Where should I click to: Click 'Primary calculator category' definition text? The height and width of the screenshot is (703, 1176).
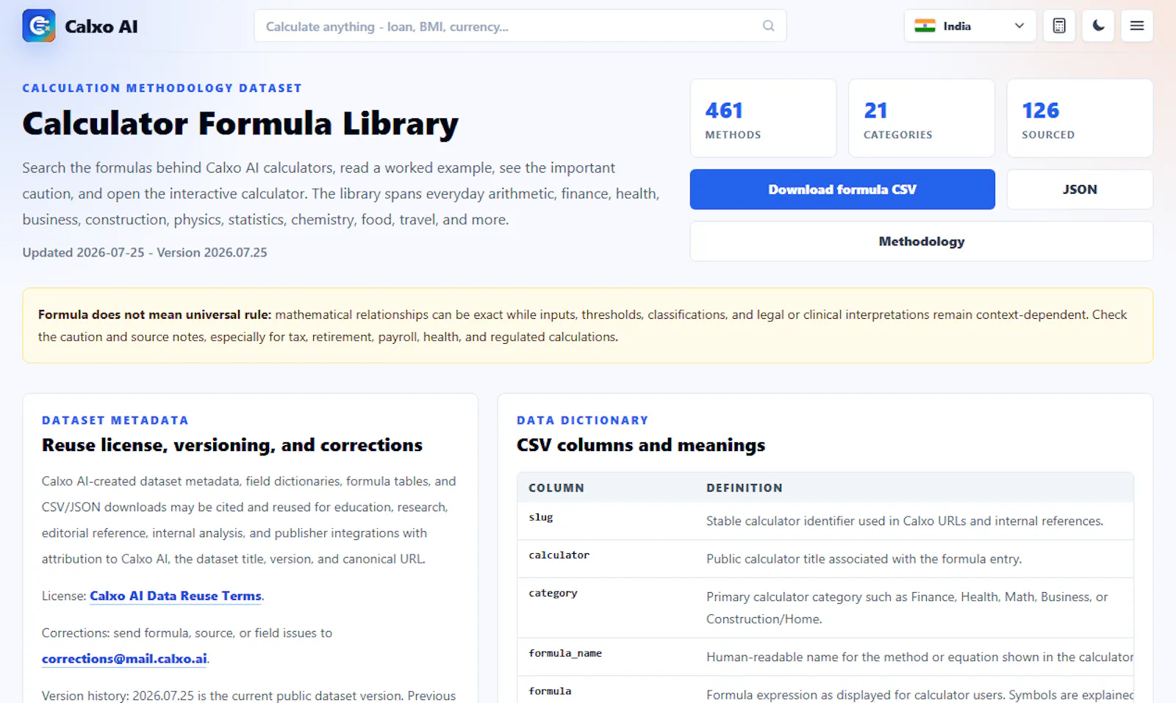click(x=907, y=608)
